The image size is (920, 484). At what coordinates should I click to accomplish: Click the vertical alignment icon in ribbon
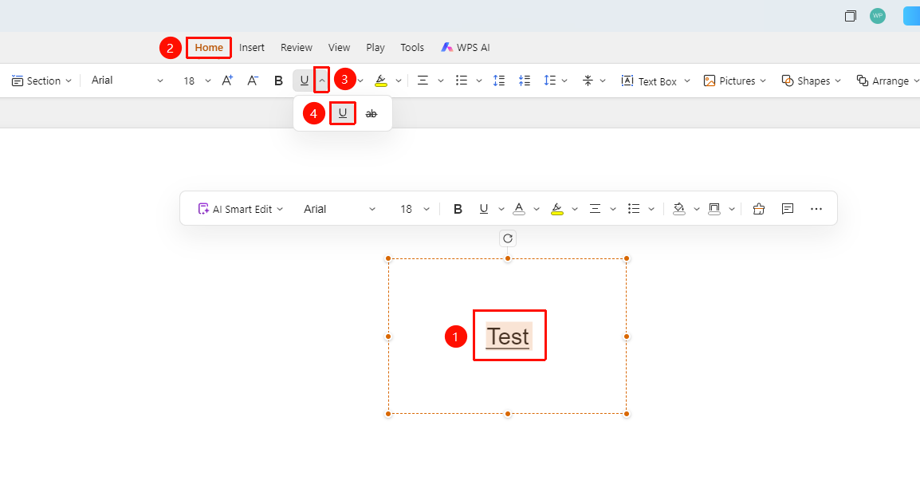click(x=588, y=81)
